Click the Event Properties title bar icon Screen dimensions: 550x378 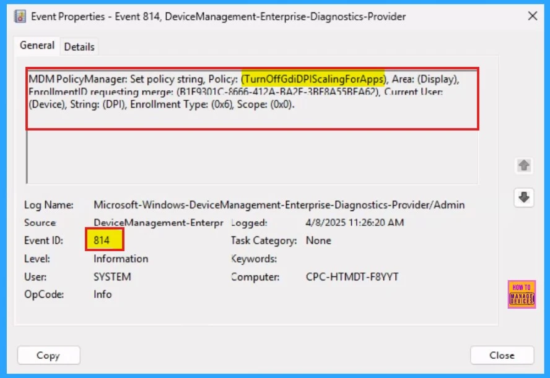(20, 16)
